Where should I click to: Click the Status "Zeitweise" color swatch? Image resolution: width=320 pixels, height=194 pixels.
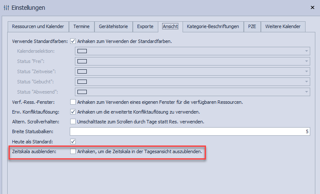82,71
